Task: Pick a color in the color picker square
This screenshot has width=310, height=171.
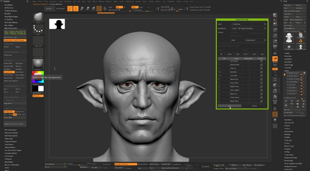Action: pos(38,77)
